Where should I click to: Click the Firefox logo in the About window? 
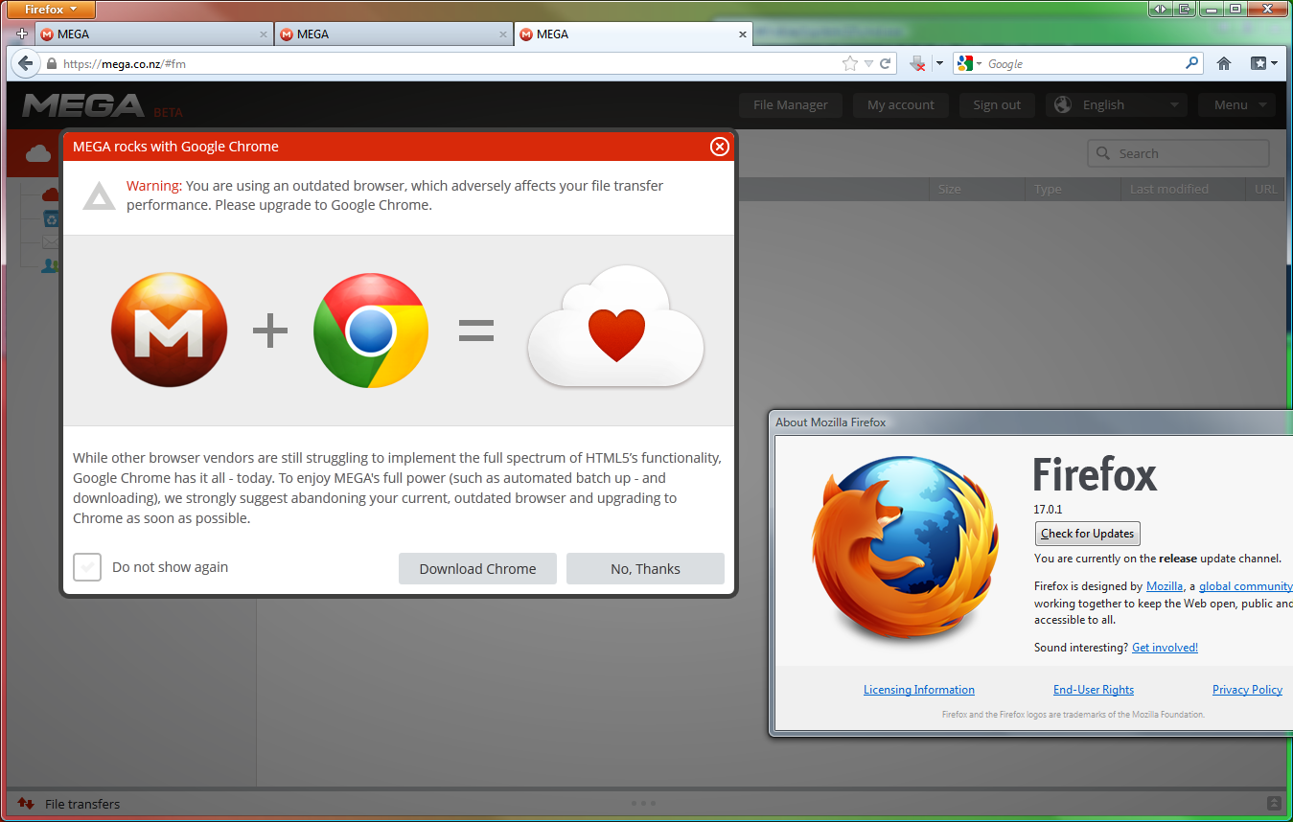[x=906, y=548]
